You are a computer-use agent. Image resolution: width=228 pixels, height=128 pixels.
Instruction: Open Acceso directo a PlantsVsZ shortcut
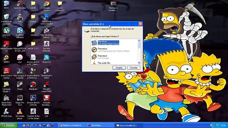pos(33,73)
